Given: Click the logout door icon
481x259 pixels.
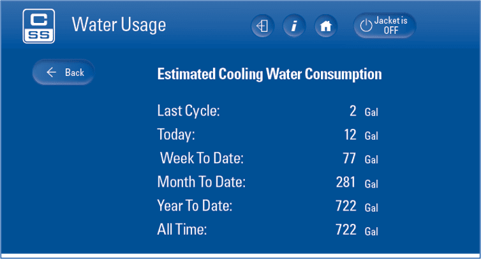Looking at the screenshot, I should pyautogui.click(x=262, y=26).
